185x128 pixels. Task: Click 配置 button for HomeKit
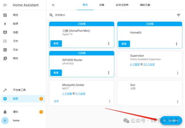124,44
